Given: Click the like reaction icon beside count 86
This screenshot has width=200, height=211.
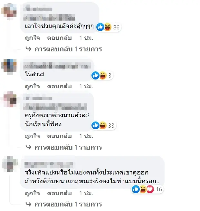Looking at the screenshot, I should click(100, 27).
